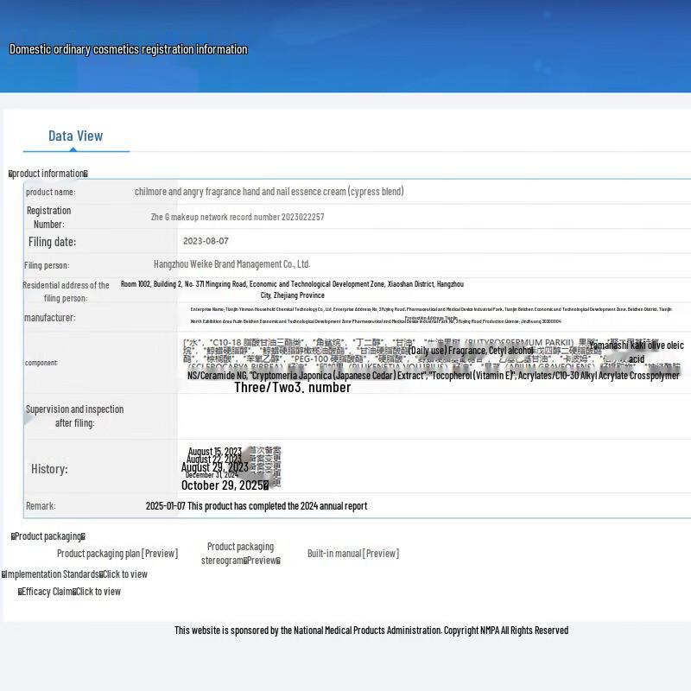Screen dimensions: 691x691
Task: Click the component ingredient list
Action: (x=432, y=361)
